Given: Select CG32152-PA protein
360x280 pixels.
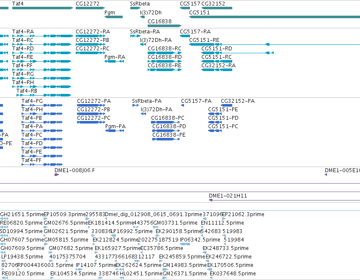Looking at the screenshot, I should pyautogui.click(x=226, y=105).
